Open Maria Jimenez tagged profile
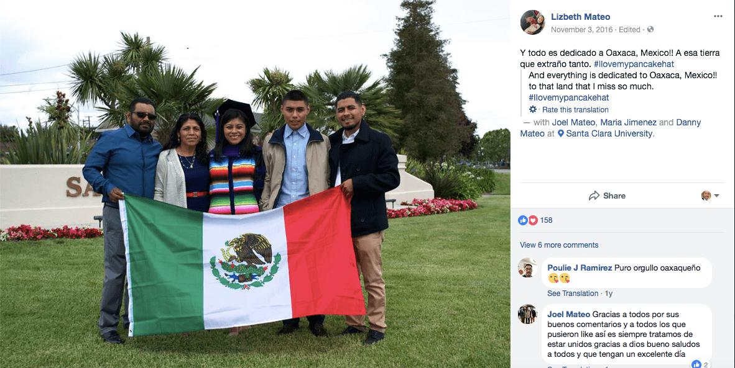The width and height of the screenshot is (735, 368). click(x=629, y=122)
